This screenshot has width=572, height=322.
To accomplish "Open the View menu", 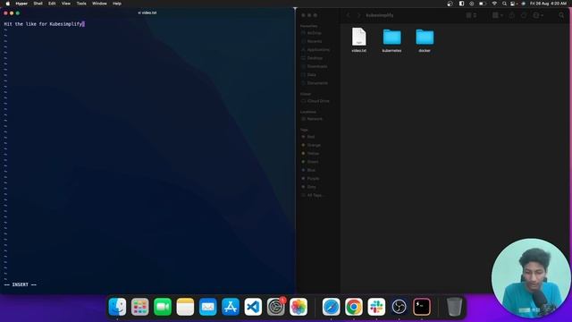I will tap(66, 4).
